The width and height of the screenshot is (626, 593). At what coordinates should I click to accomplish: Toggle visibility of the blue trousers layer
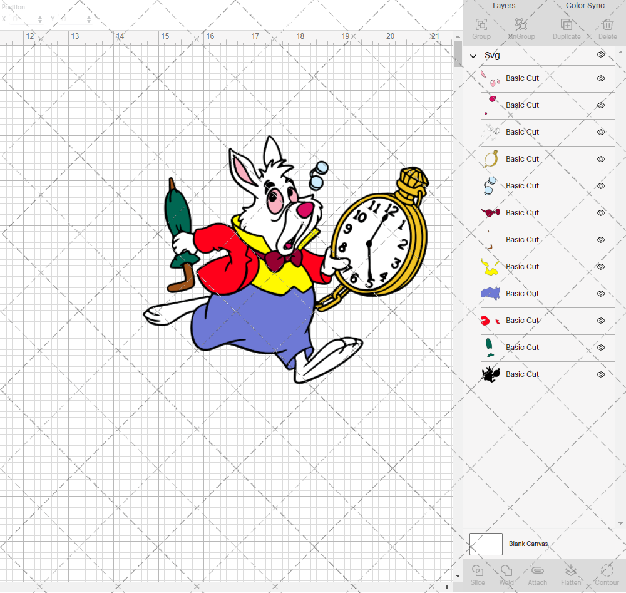pyautogui.click(x=600, y=294)
